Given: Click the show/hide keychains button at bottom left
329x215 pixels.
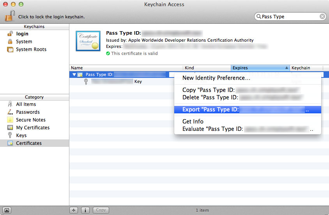Looking at the screenshot, I should [7, 210].
